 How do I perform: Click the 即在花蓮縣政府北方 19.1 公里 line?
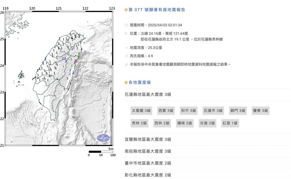(x=182, y=39)
